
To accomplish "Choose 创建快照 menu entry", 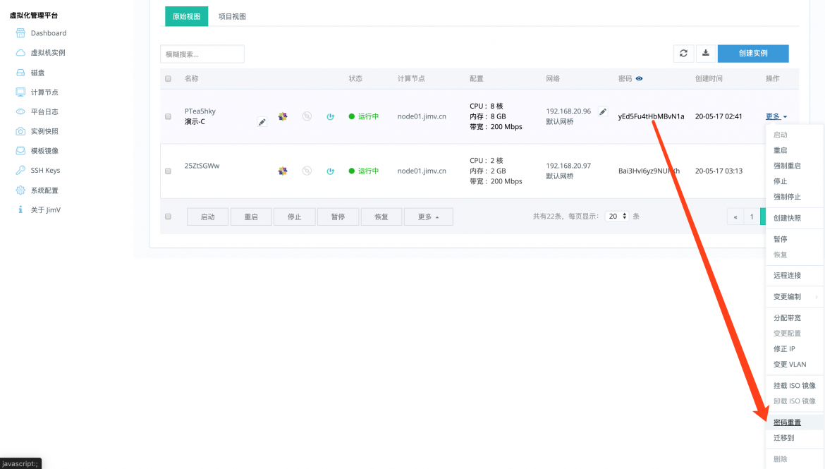I will tap(787, 218).
